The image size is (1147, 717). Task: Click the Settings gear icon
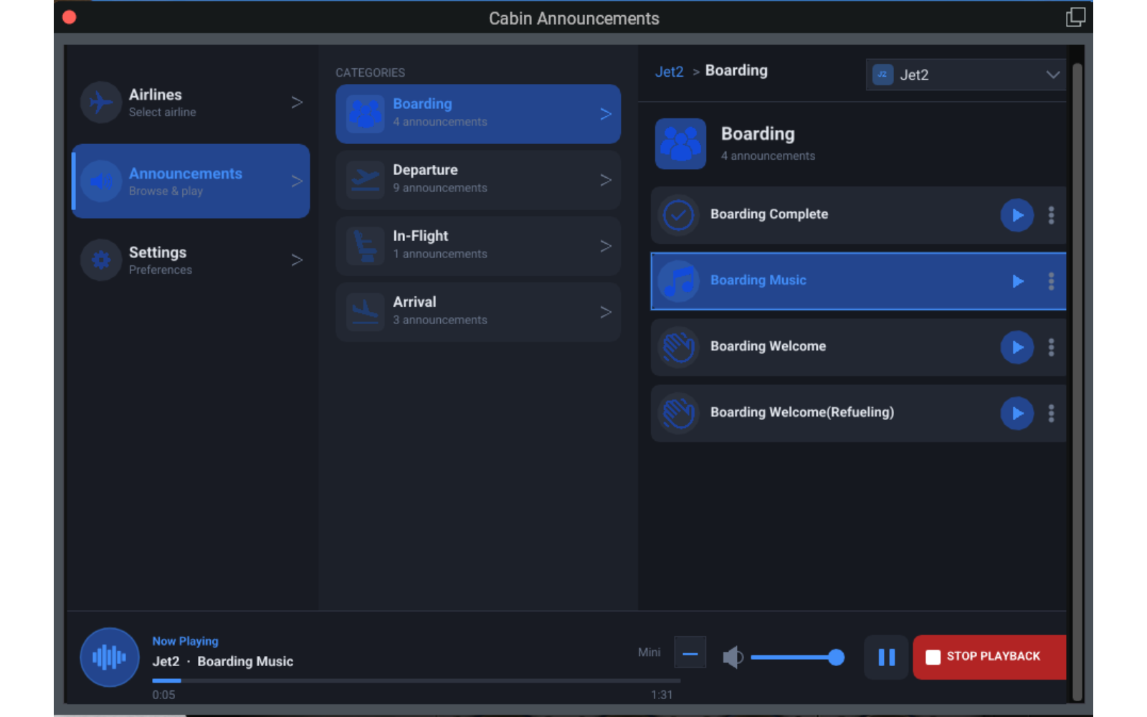tap(101, 260)
